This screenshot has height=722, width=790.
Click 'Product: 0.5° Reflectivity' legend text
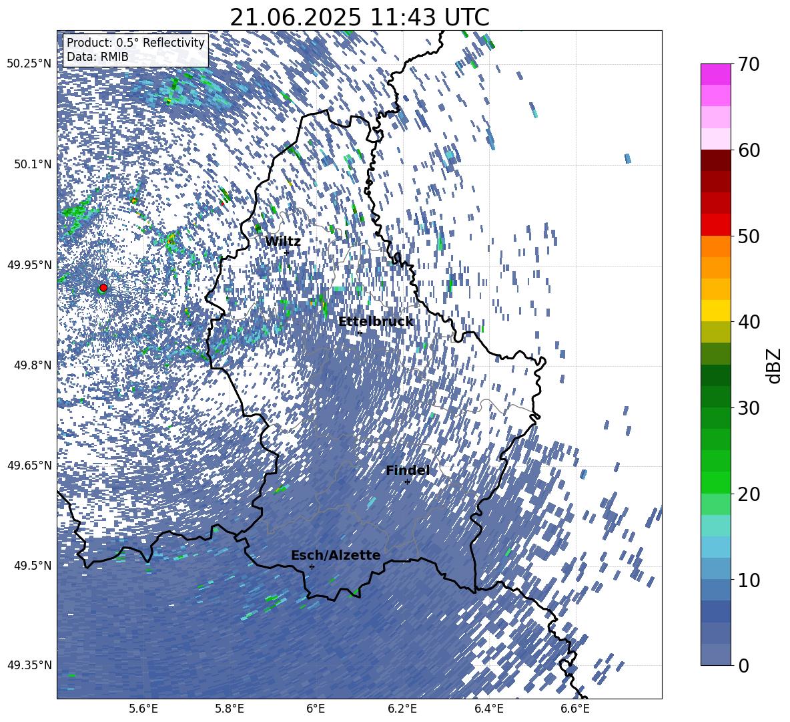pos(135,42)
